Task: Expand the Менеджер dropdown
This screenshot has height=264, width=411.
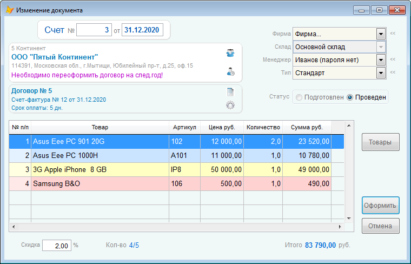Action: (x=381, y=60)
